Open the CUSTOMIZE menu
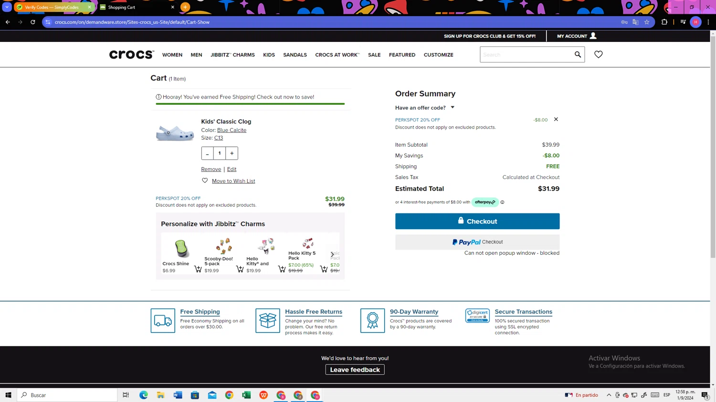 [438, 55]
